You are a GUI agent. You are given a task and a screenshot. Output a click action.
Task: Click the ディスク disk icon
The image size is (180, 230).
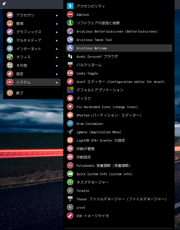[x=70, y=98]
